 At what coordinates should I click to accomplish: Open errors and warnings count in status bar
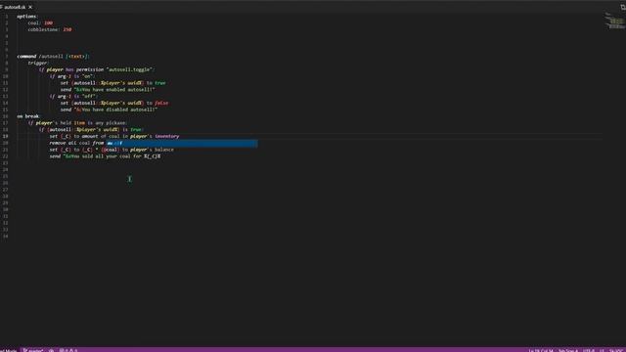(68, 350)
